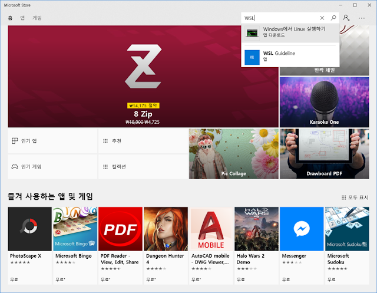Open the Pic Collage tile
The height and width of the screenshot is (293, 377).
click(x=234, y=154)
